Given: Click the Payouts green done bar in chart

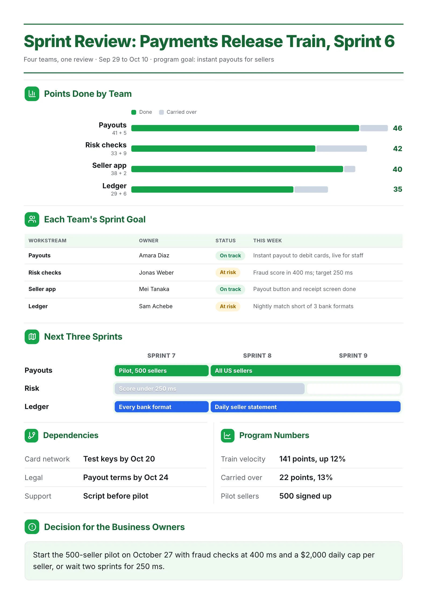Looking at the screenshot, I should pos(245,128).
